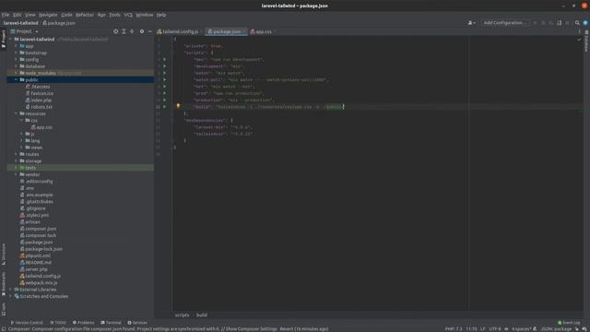Screen dimensions: 590x332
Task: Open the Bookmarks vertical tool window tab
Action: [4, 284]
